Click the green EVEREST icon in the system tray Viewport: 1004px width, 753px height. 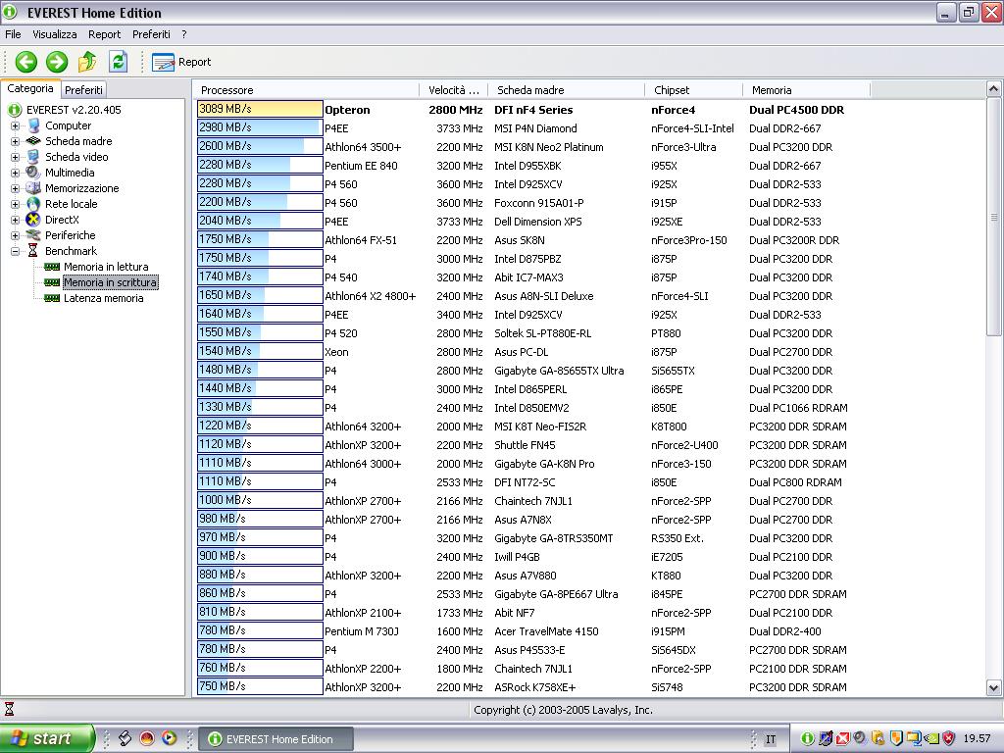[x=808, y=738]
